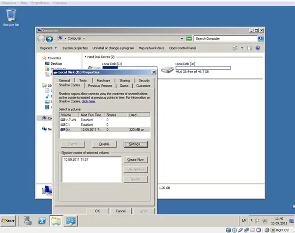Click System properties in Explorer toolbar
This screenshot has height=233, width=295.
(75, 48)
